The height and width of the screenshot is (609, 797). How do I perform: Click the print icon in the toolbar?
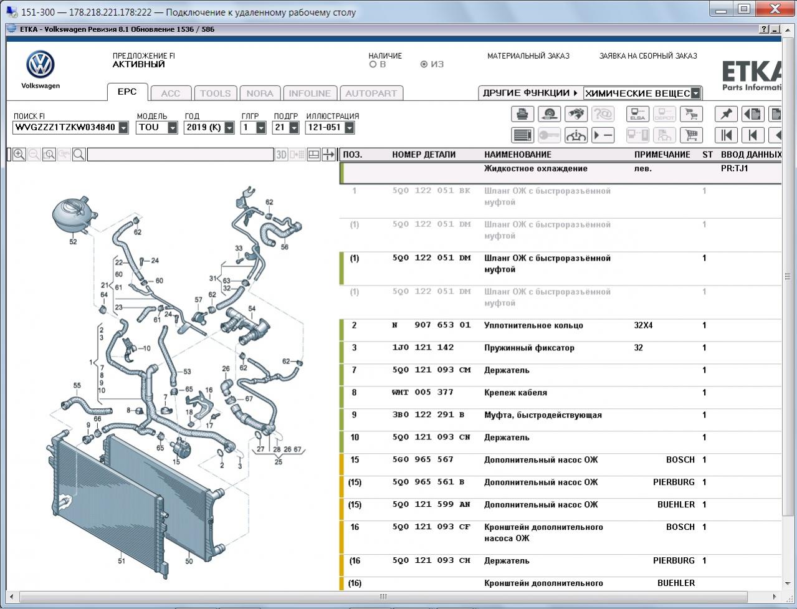[523, 114]
